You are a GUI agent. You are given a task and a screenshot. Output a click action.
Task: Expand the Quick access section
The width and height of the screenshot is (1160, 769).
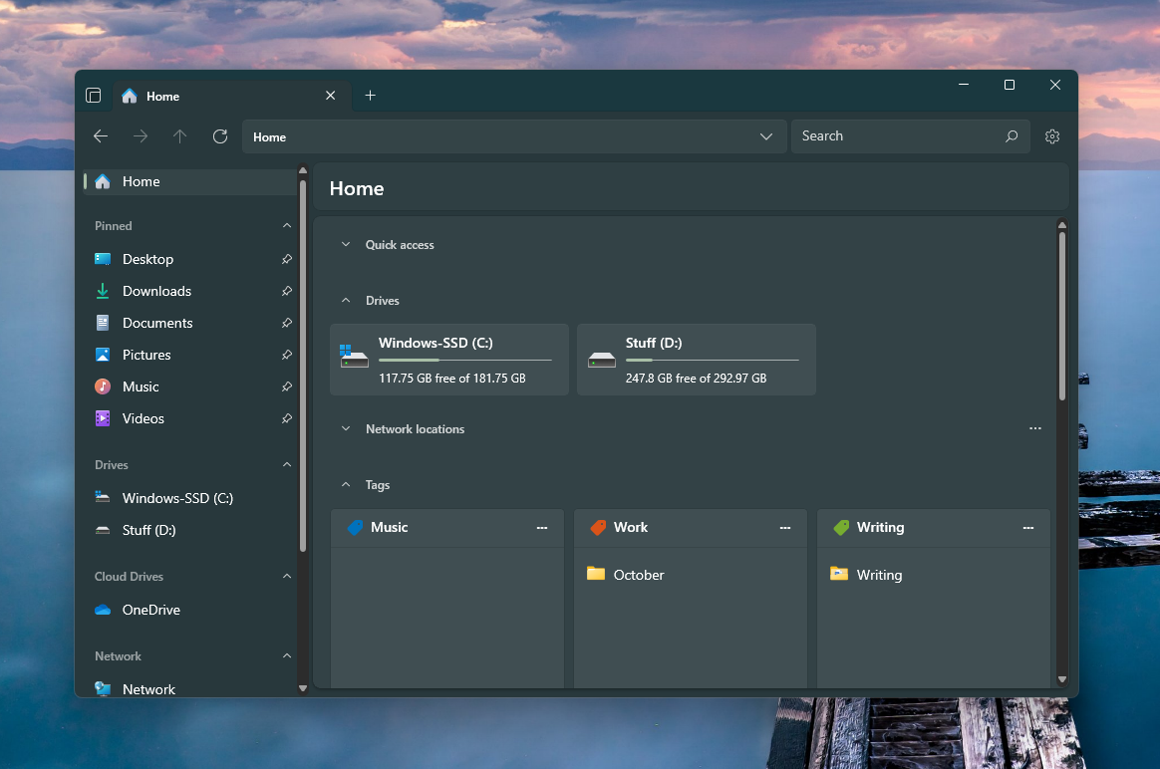346,245
